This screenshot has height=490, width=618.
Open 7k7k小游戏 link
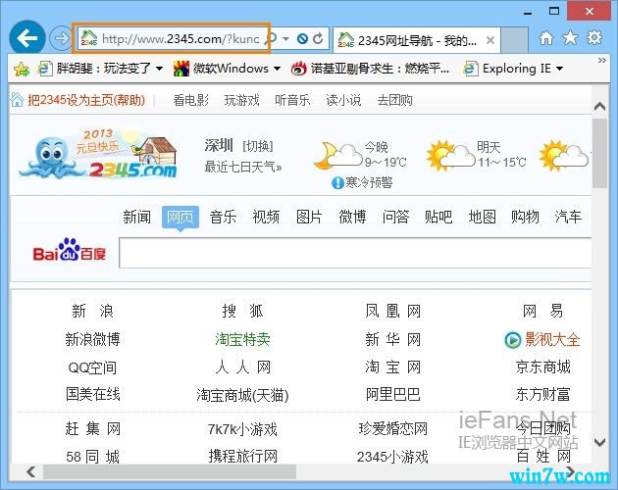[242, 429]
